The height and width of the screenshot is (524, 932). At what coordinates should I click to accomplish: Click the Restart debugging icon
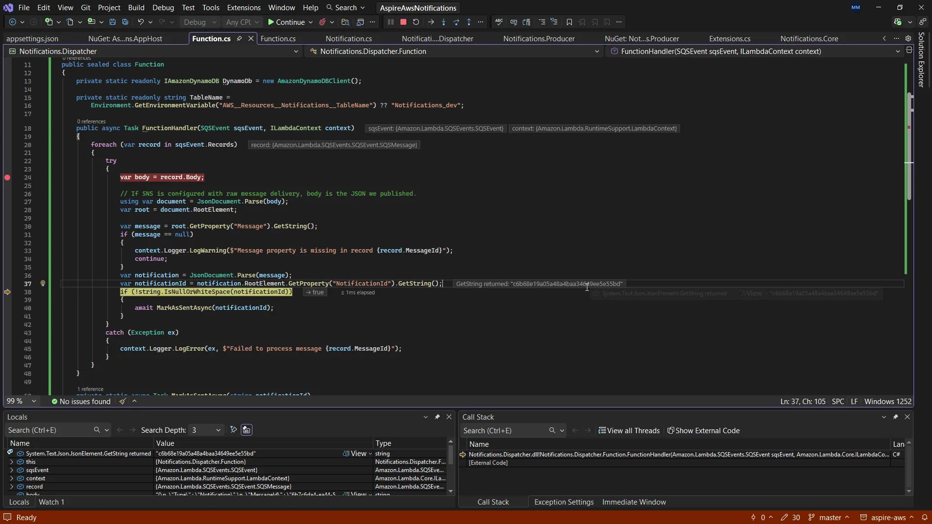416,22
